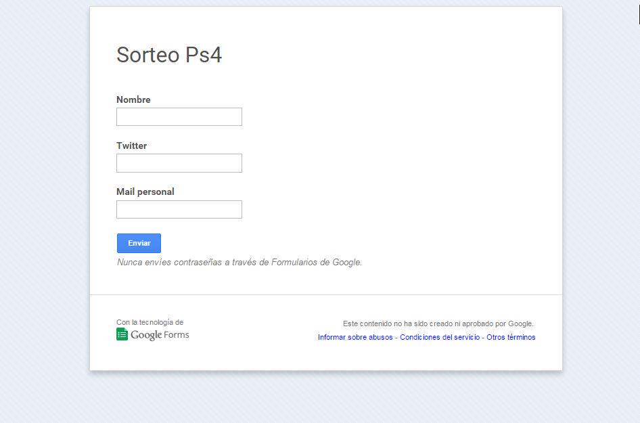Click the green Google Forms icon
Screen dimensions: 640x423
122,334
